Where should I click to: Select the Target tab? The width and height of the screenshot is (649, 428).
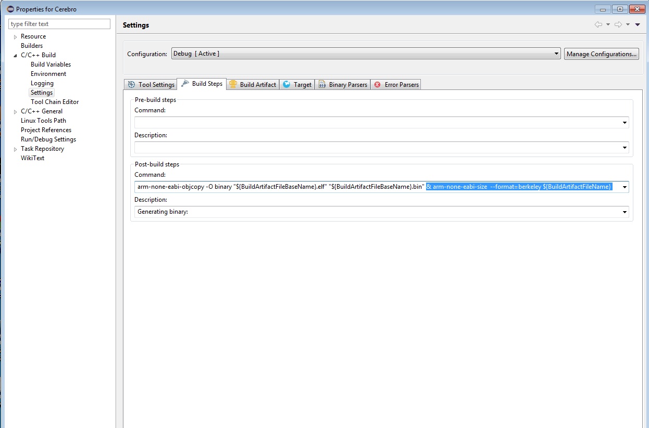pos(297,85)
